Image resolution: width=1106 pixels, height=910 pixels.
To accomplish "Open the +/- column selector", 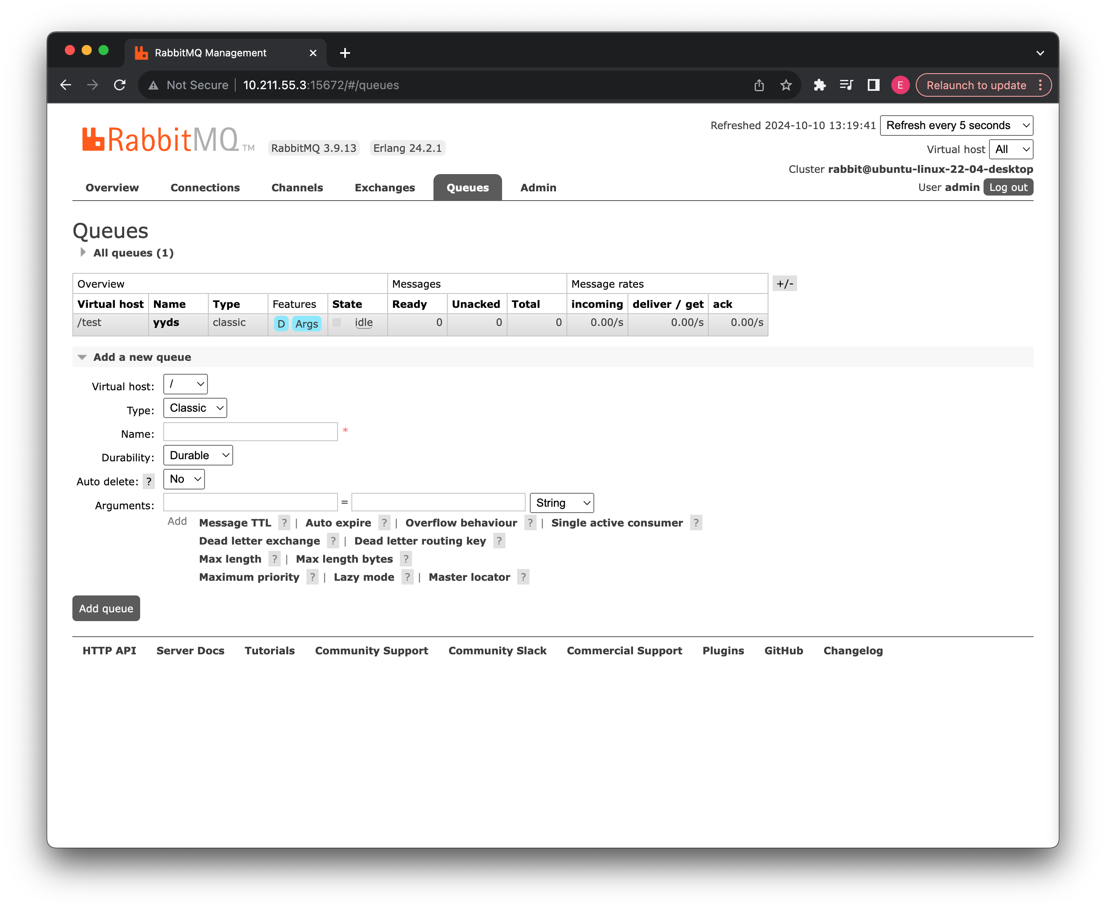I will (x=785, y=283).
